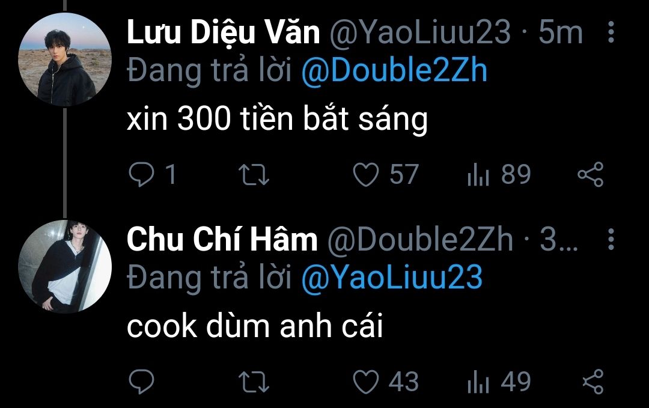This screenshot has width=649, height=408.
Task: Like Lưu Diệu Văn's tweet with 57 likes
Action: click(x=365, y=174)
